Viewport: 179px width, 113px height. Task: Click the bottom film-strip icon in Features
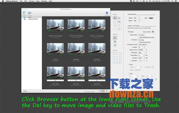(x=115, y=45)
